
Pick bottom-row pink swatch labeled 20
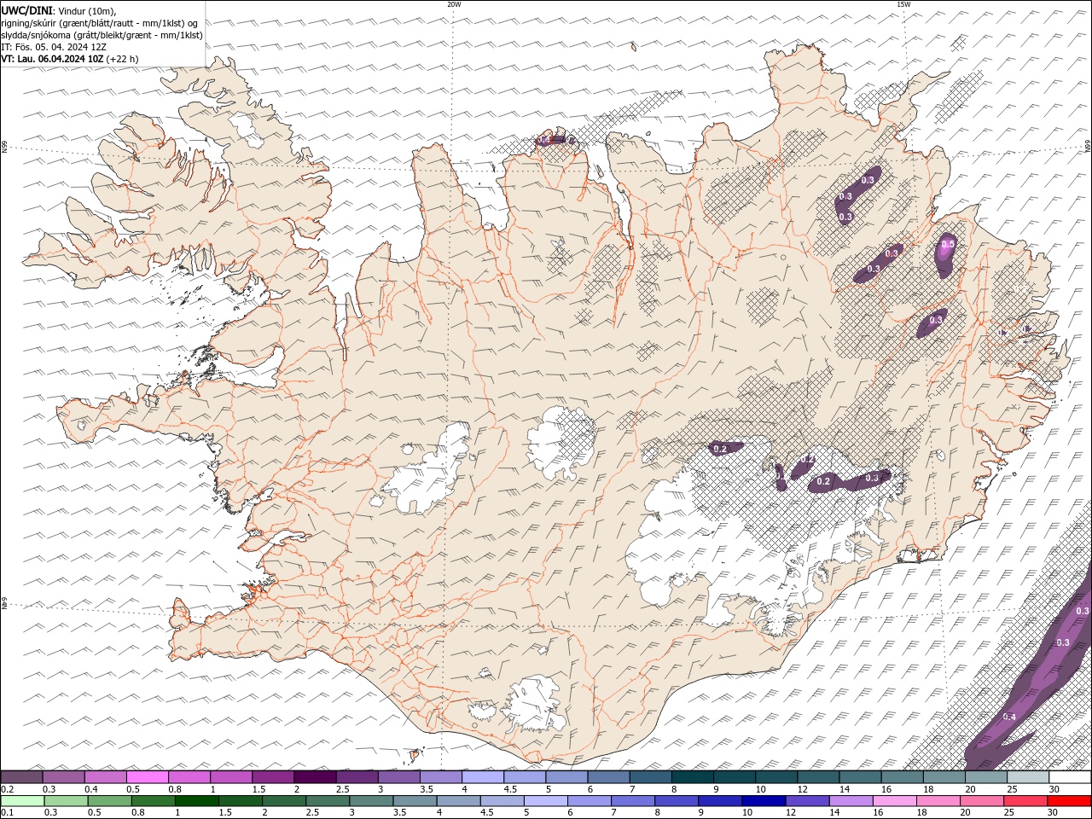point(982,801)
